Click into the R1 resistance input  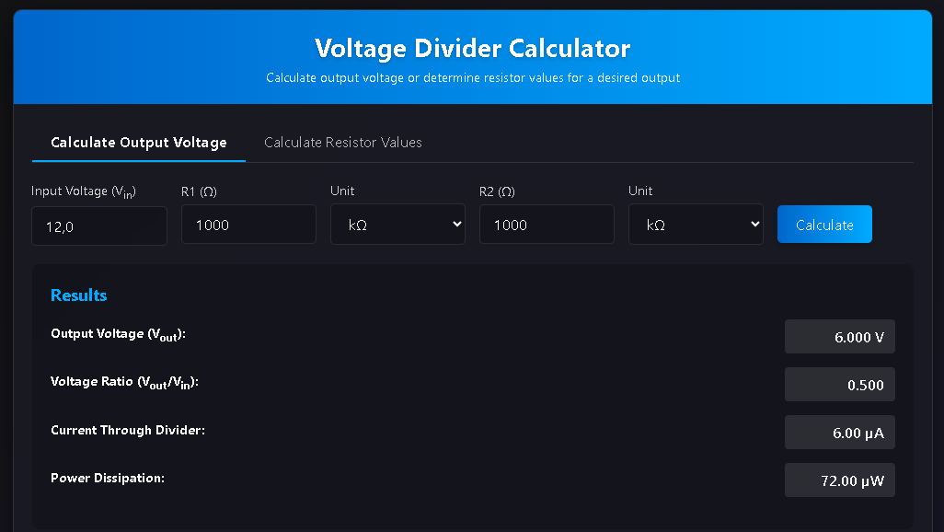click(248, 225)
